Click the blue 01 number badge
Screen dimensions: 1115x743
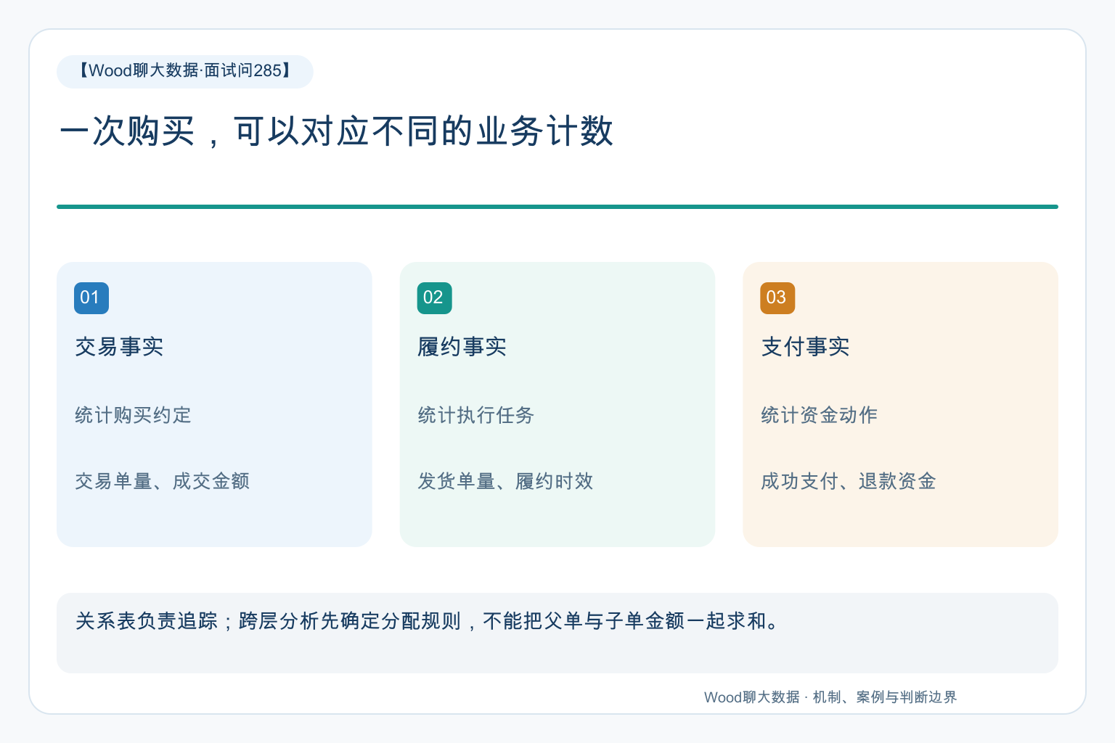[91, 298]
